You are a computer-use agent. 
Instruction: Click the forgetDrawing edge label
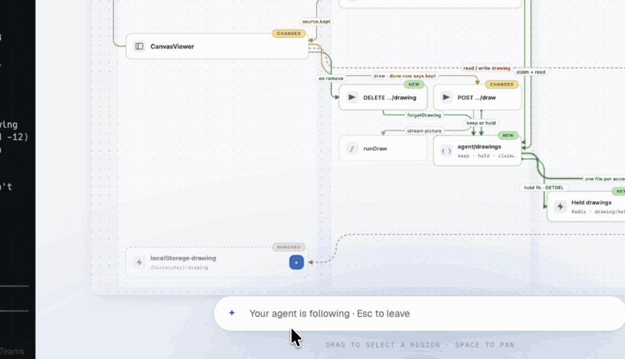424,115
